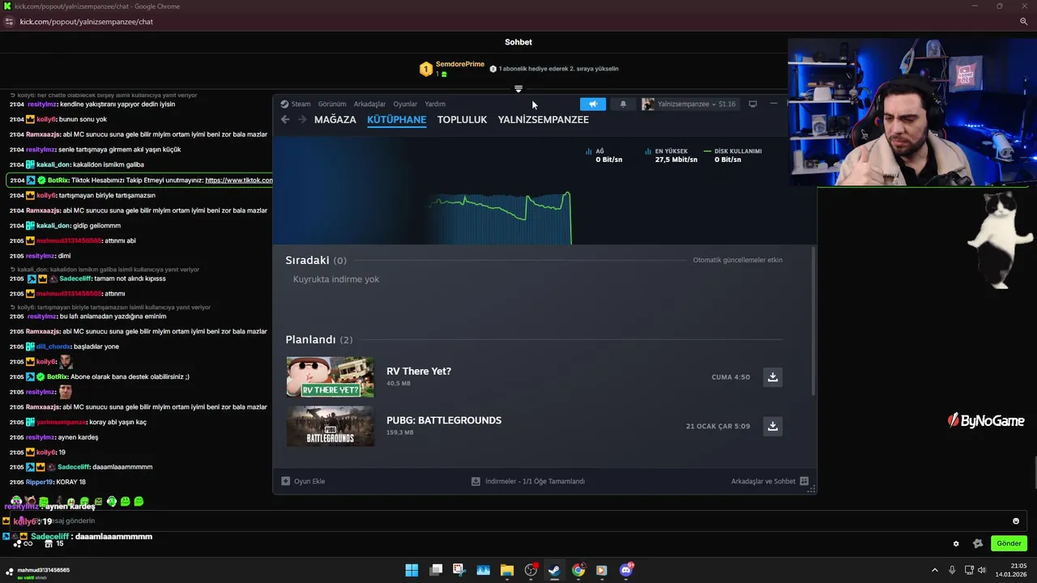
Task: Switch to Google Chrome on taskbar
Action: [x=578, y=570]
